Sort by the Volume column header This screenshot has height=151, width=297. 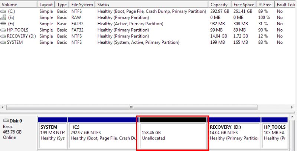[x=19, y=4]
